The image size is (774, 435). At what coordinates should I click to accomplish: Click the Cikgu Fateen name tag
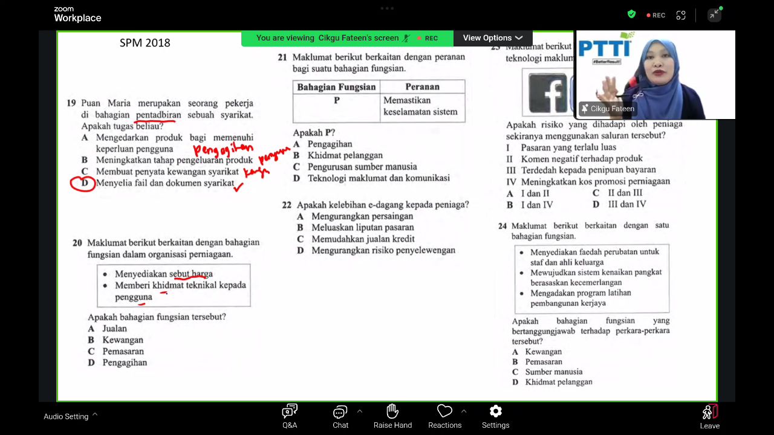point(608,109)
